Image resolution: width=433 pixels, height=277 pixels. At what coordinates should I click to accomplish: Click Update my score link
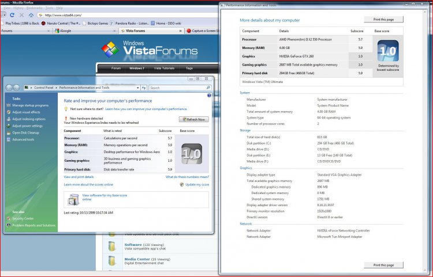click(197, 184)
